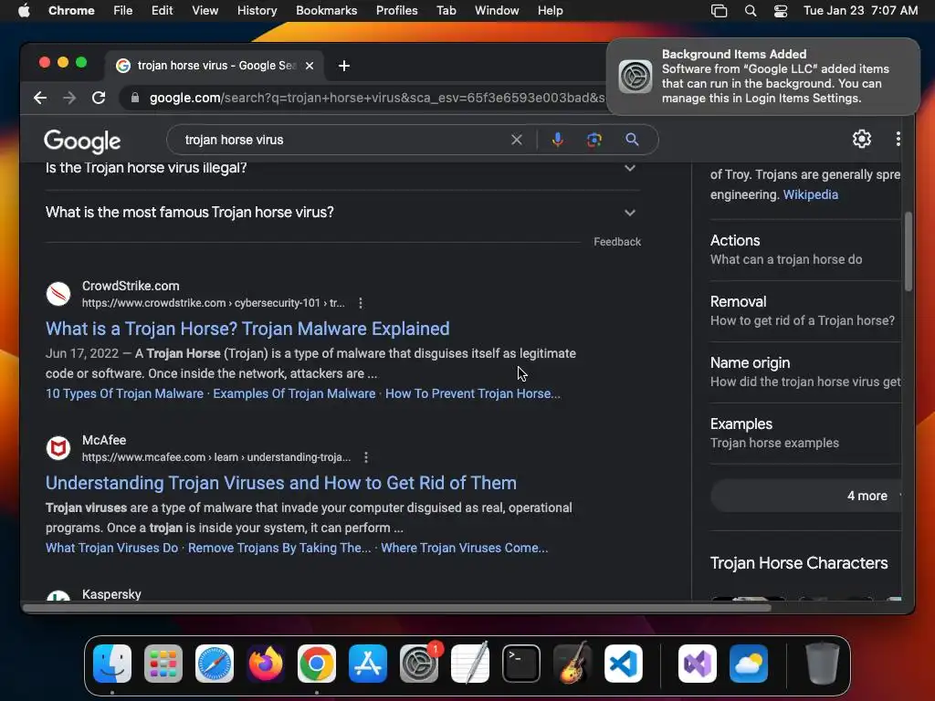Reload the Google search page

(x=99, y=98)
